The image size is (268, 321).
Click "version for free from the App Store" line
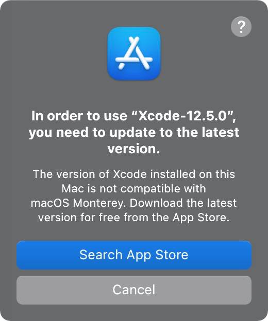click(x=133, y=218)
